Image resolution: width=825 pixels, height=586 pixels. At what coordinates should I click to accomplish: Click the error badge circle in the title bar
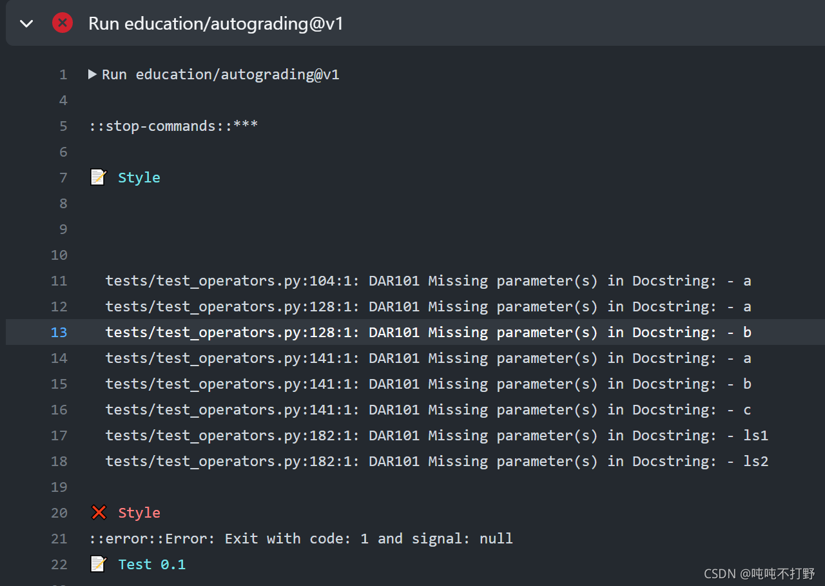pos(63,23)
